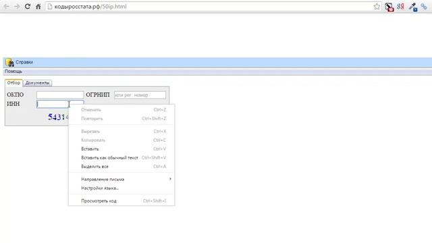Screen dimensions: 432x243
Task: Click the greyed Вырезать menu entry
Action: (x=122, y=132)
